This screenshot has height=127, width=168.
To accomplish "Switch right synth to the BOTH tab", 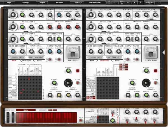I will click(117, 61).
